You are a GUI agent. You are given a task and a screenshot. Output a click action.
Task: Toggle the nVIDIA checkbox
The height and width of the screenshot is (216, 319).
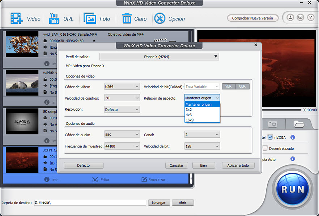point(270,137)
